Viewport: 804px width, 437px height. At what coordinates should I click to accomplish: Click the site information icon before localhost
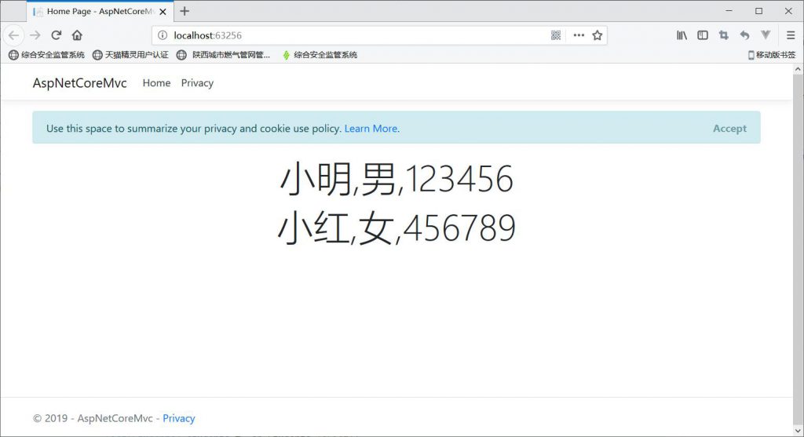tap(163, 35)
